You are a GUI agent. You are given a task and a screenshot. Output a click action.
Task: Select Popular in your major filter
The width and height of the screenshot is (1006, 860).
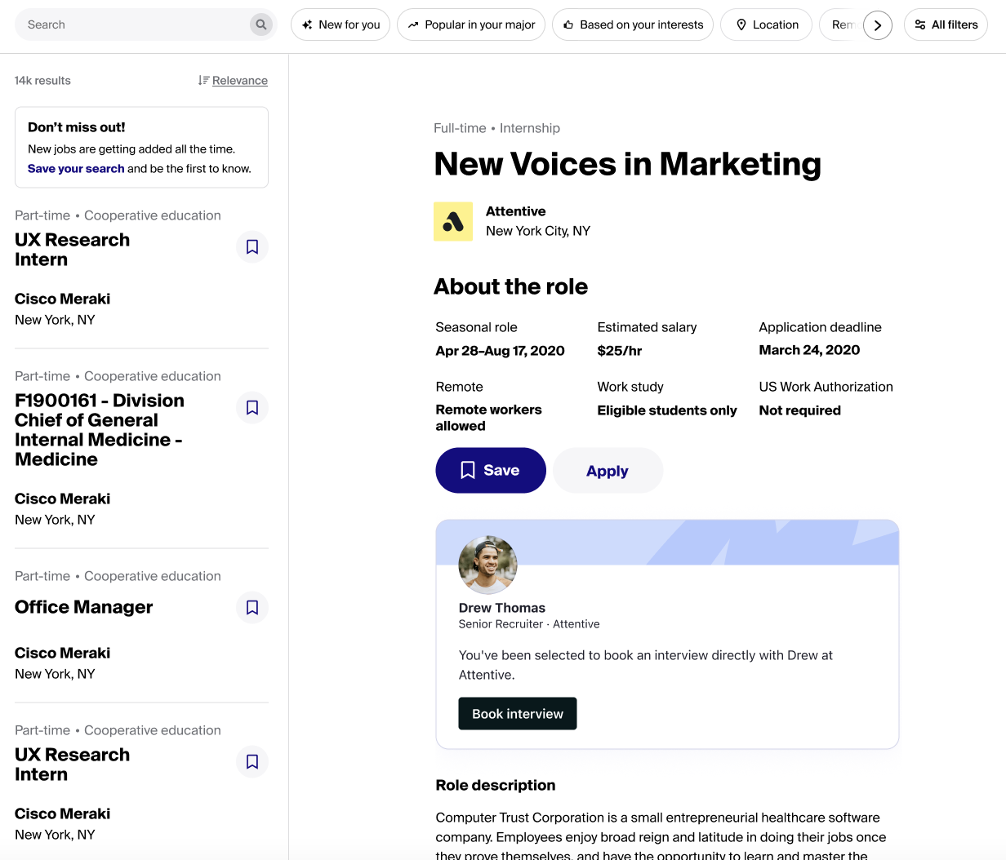pyautogui.click(x=471, y=24)
